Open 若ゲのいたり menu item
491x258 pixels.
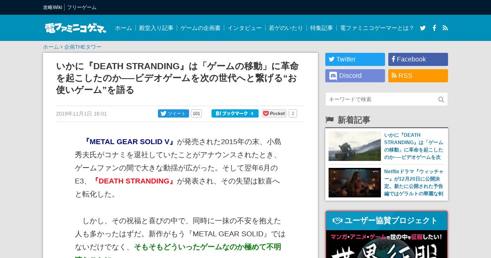[286, 28]
